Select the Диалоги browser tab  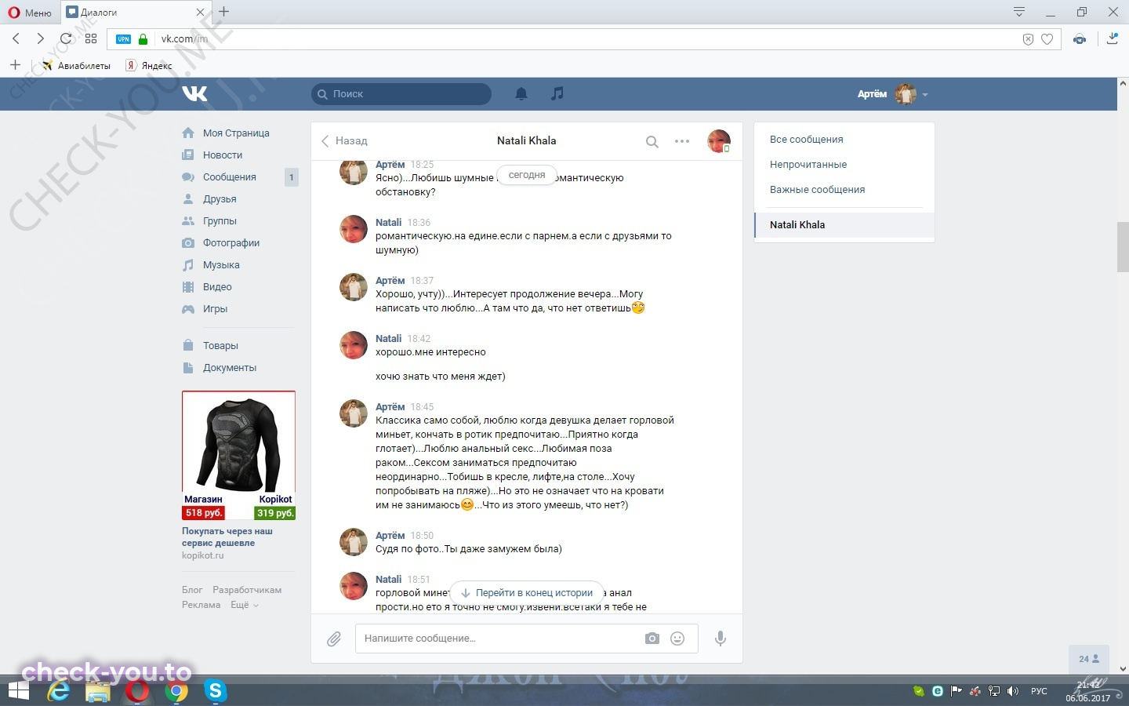pyautogui.click(x=133, y=13)
